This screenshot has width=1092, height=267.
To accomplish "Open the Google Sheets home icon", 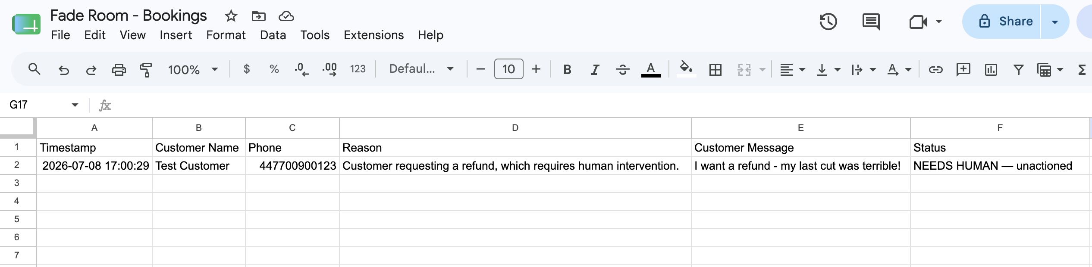I will click(26, 24).
